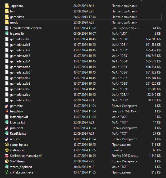Select the file name gamedata.db9

[x=20, y=89]
